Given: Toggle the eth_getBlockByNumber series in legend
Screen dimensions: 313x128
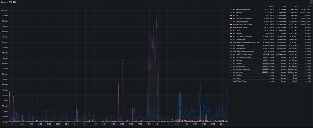Looking at the screenshot, I should coord(241,9).
